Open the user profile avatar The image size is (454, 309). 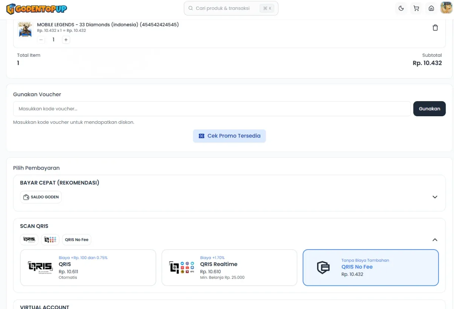pos(446,8)
